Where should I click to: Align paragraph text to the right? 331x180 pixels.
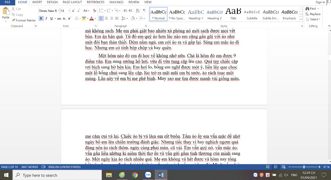coord(112,18)
